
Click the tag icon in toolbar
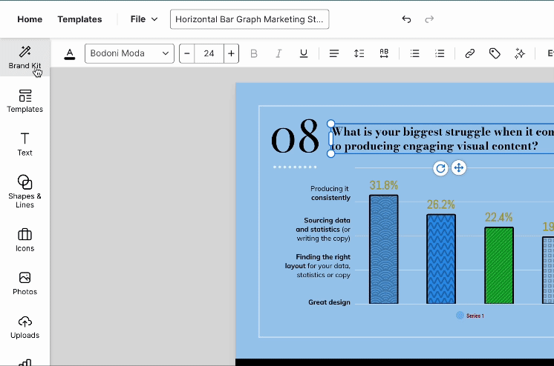(495, 53)
